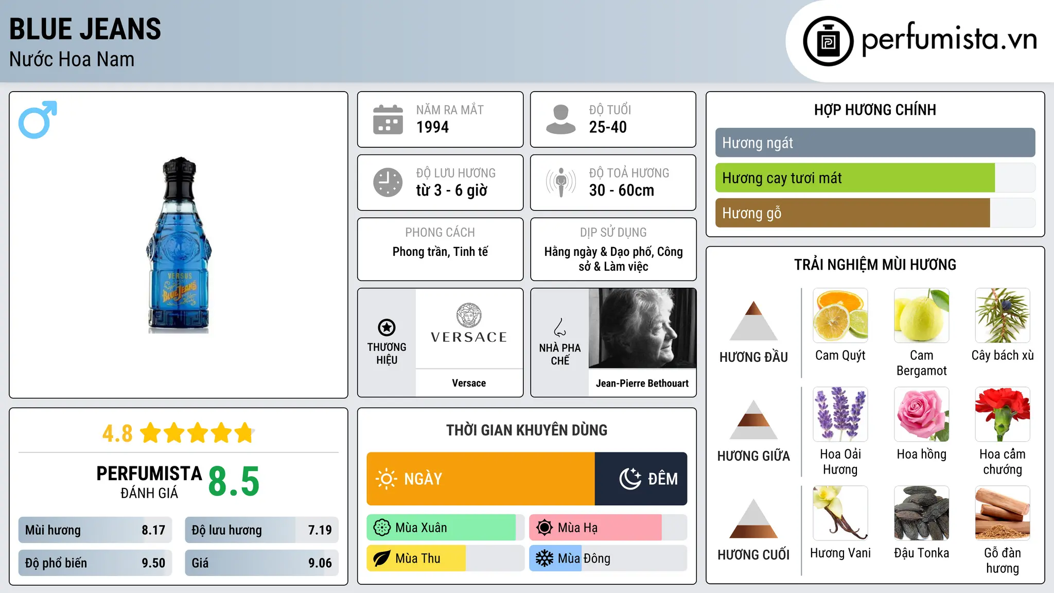
Task: Click the nose icon above Nhà pha chế
Action: [x=560, y=327]
